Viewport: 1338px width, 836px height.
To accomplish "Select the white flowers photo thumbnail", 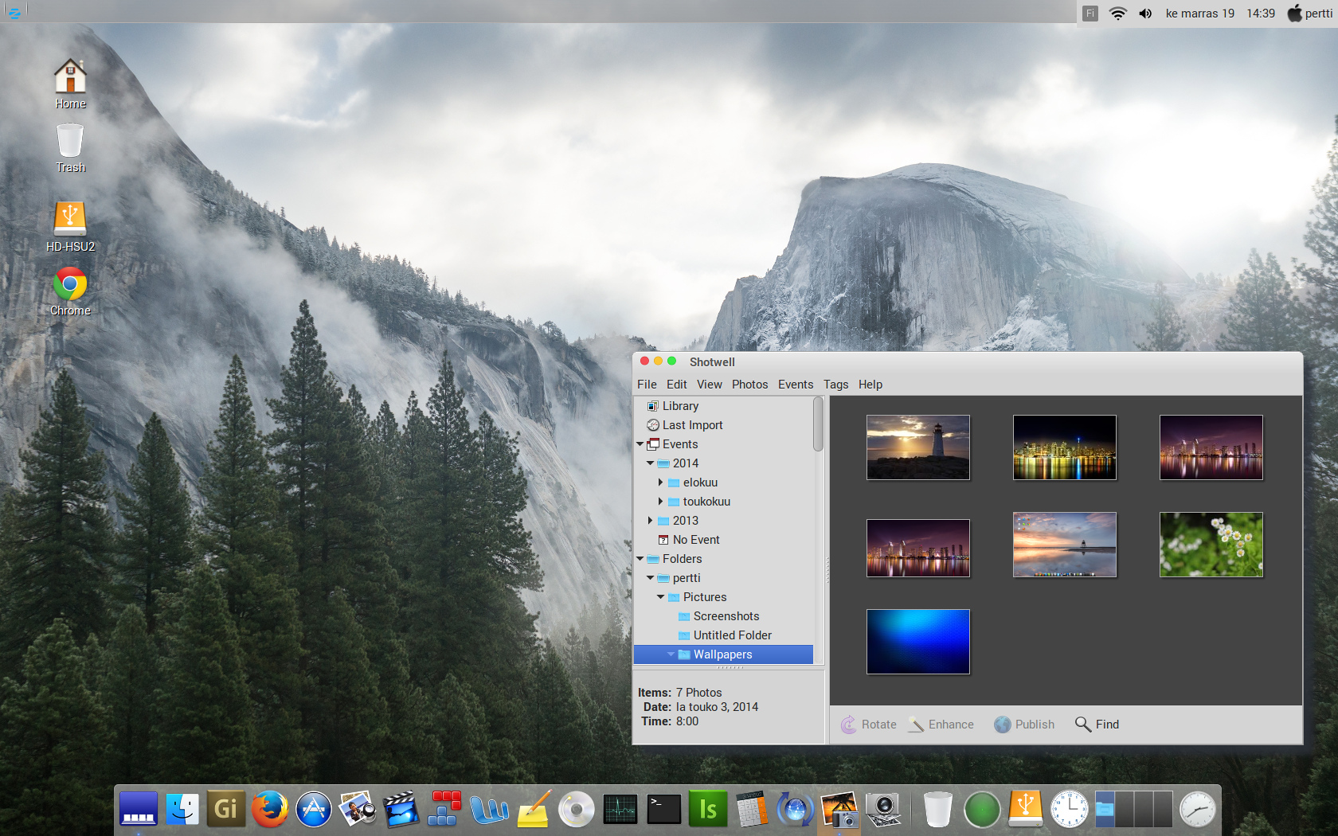I will click(1211, 545).
